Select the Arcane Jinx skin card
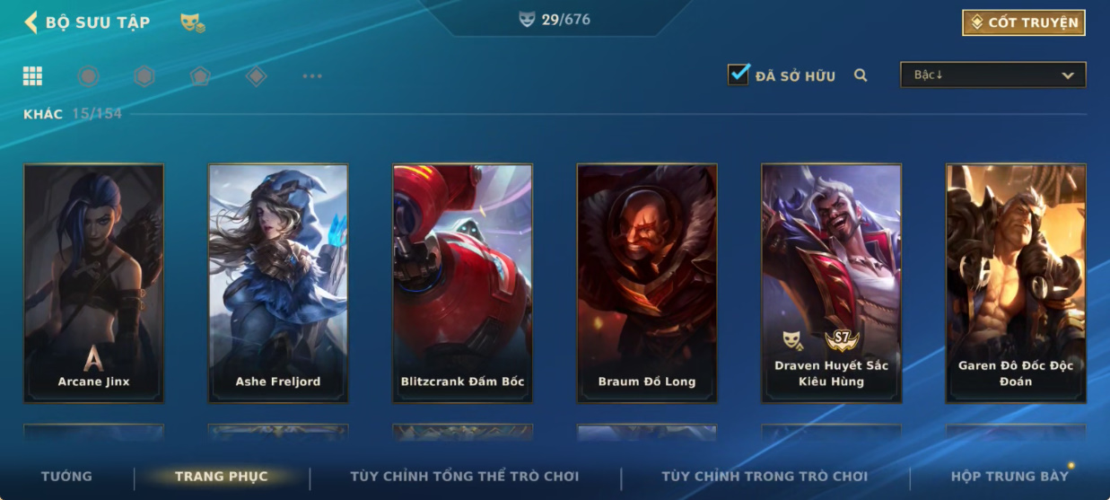The image size is (1110, 500). 94,283
